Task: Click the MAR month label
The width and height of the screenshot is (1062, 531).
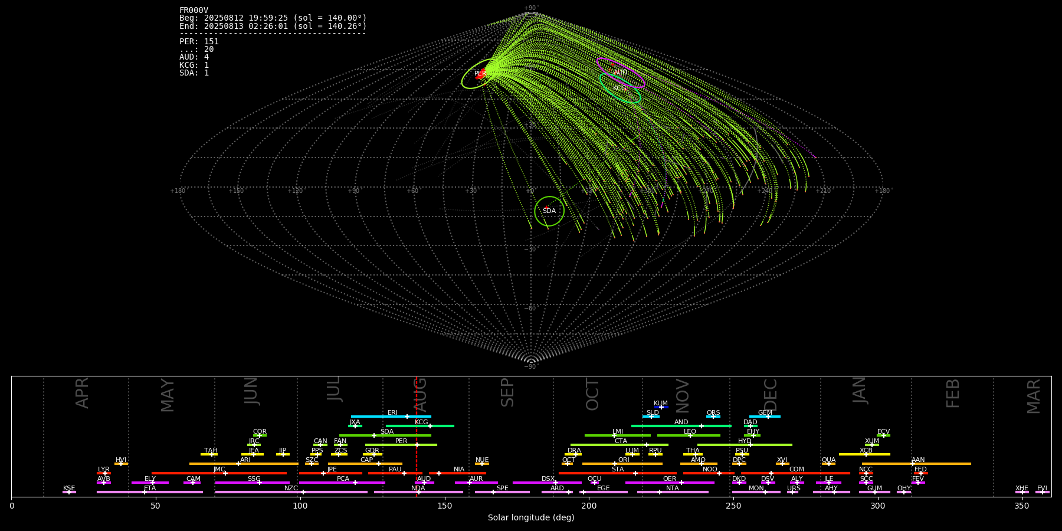Action: point(1034,396)
